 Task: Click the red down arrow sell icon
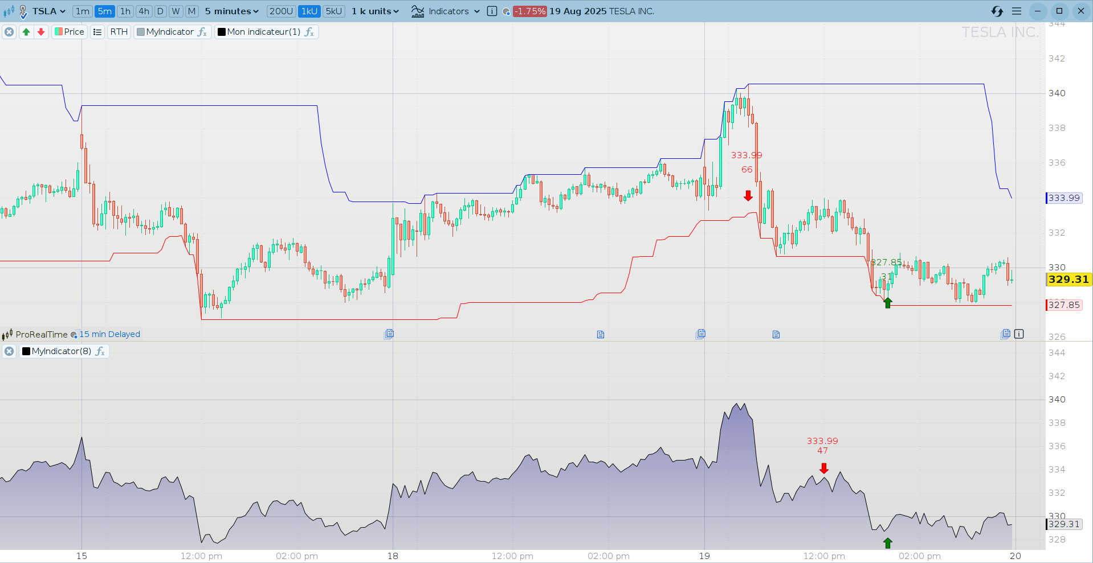tap(41, 32)
